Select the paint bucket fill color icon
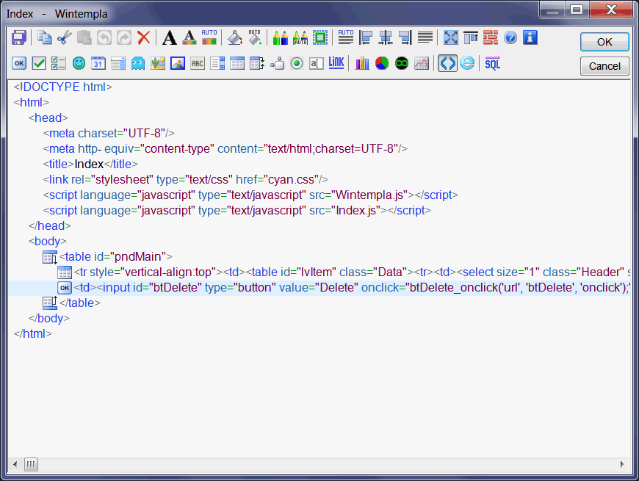 tap(235, 38)
